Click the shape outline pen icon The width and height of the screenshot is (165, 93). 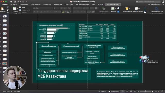point(145,11)
